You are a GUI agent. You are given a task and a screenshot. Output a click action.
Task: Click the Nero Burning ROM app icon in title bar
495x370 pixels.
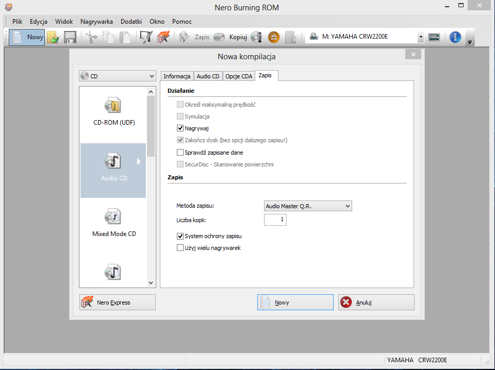click(x=9, y=7)
